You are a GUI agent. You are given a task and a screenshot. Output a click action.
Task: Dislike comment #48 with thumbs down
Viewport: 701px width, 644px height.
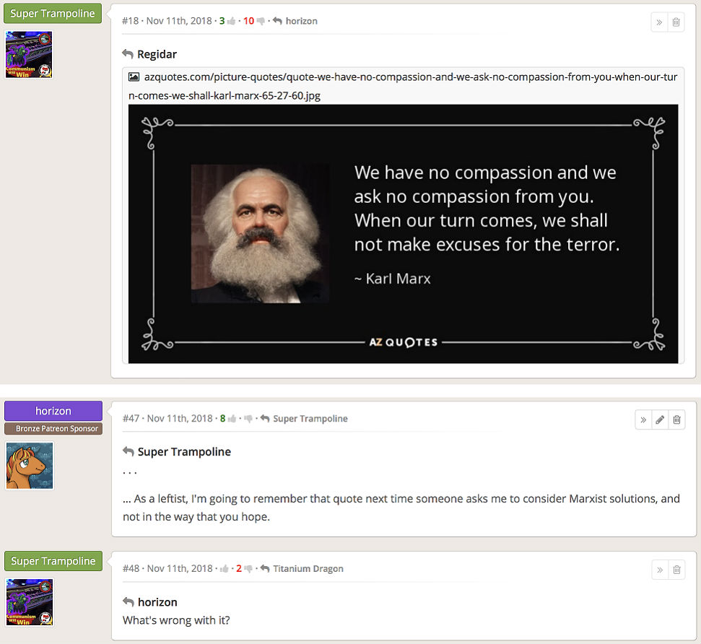coord(248,569)
